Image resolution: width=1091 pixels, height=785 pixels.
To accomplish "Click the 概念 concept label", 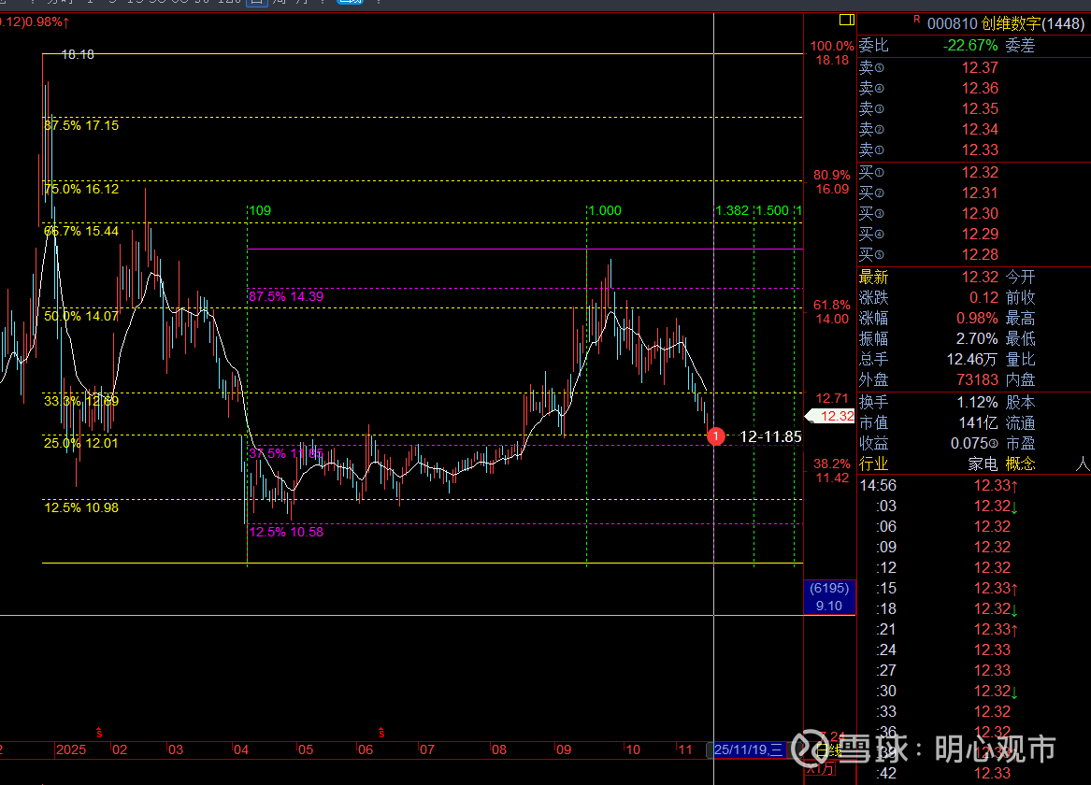I will tap(1020, 464).
